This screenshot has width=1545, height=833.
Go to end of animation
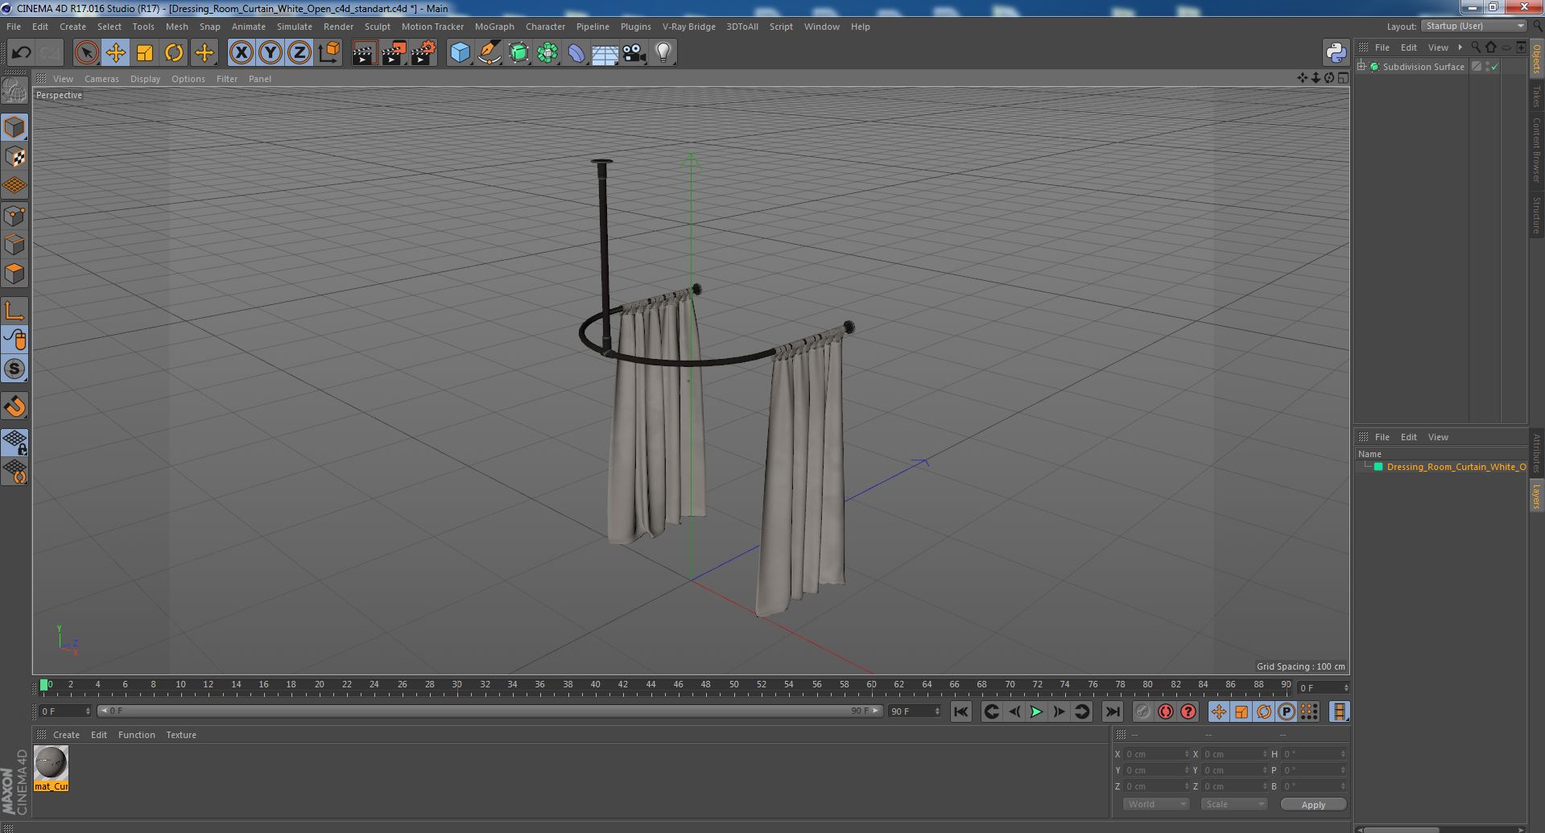tap(1112, 711)
